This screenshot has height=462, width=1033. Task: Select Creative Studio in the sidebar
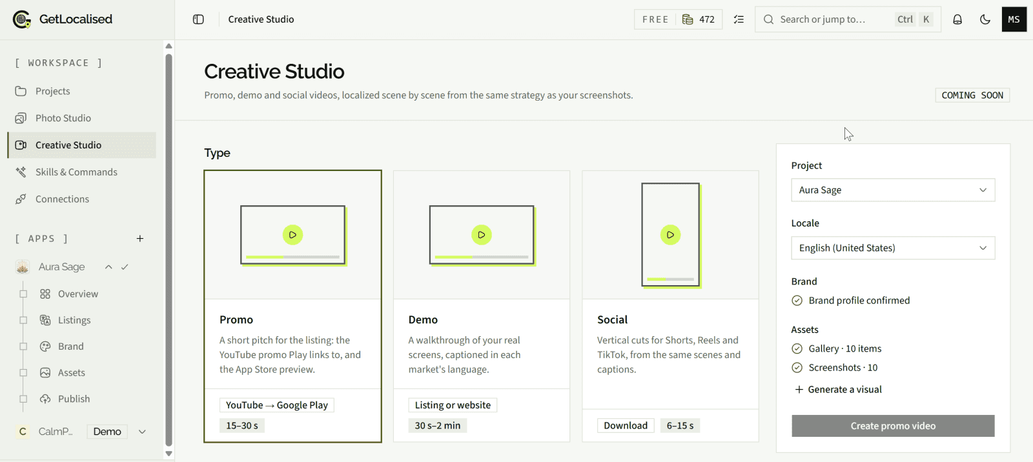81,145
